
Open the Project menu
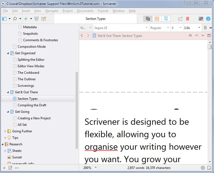pyautogui.click(x=67, y=11)
